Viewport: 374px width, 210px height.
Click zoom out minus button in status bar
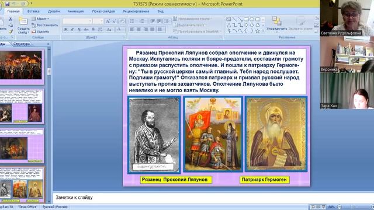click(x=340, y=207)
